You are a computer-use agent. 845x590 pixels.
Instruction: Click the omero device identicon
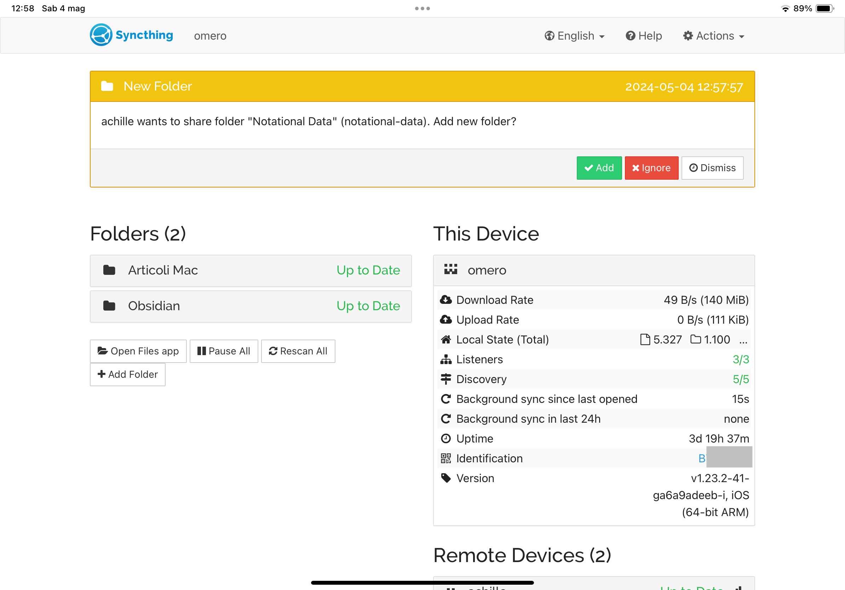(450, 270)
